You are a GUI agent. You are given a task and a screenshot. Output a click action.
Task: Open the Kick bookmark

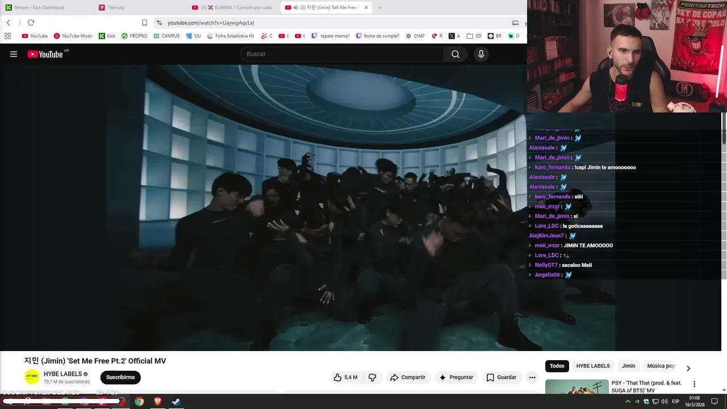click(107, 36)
